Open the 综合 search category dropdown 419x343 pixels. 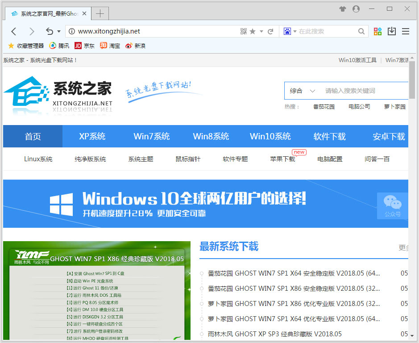[x=303, y=90]
